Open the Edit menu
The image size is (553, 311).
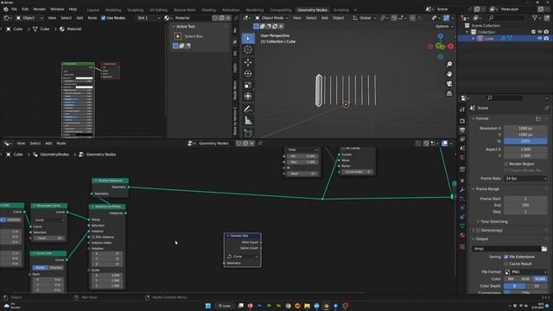[x=25, y=10]
